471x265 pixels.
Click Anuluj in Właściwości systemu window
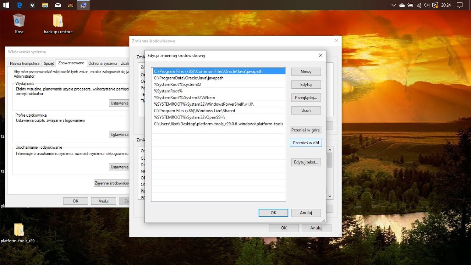click(x=103, y=201)
